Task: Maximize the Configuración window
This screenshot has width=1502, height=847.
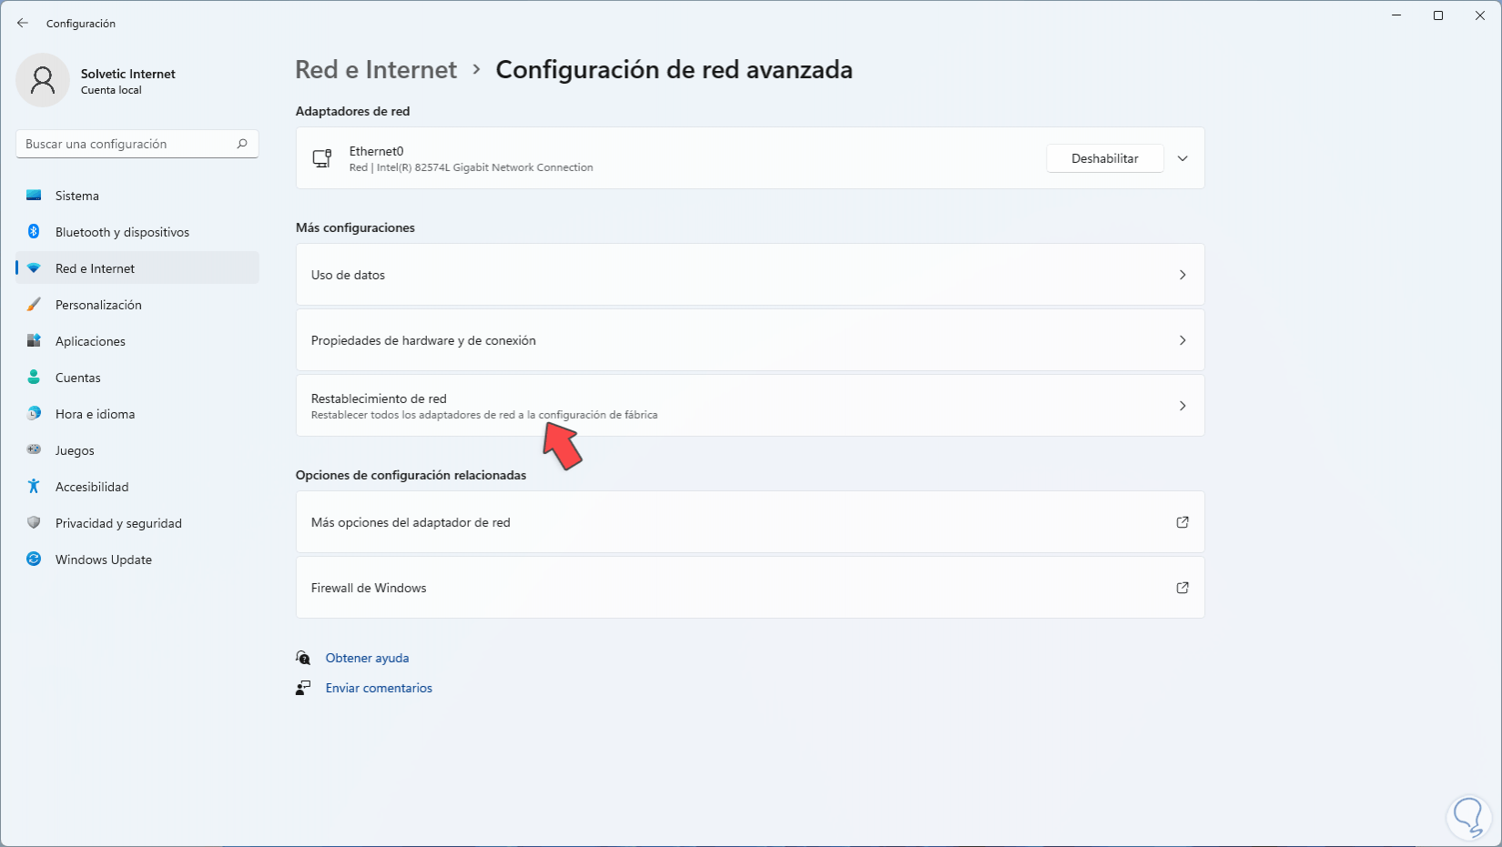Action: click(x=1438, y=15)
